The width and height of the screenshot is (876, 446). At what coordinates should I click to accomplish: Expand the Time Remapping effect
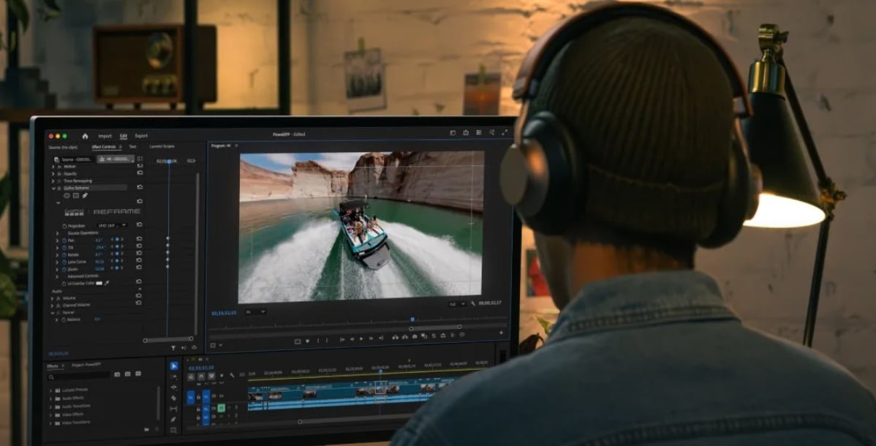point(53,181)
